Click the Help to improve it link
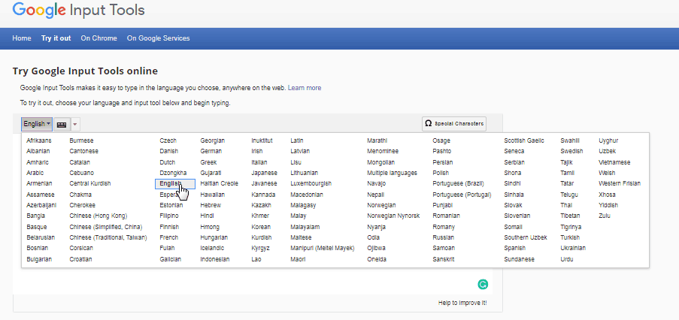This screenshot has height=320, width=679. [462, 303]
